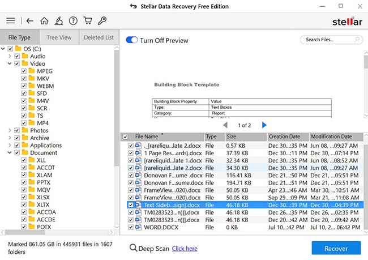Click the search magnifier in Search Files
This screenshot has height=260, width=368.
pos(357,39)
